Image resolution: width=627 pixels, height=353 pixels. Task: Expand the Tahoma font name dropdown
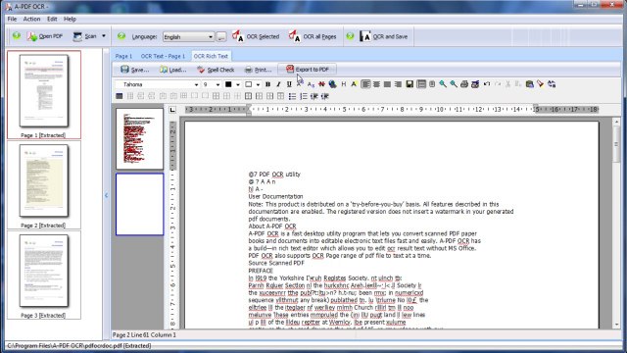pyautogui.click(x=196, y=85)
